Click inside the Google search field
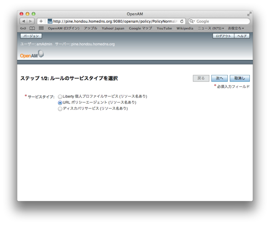The width and height of the screenshot is (270, 225). coord(221,21)
